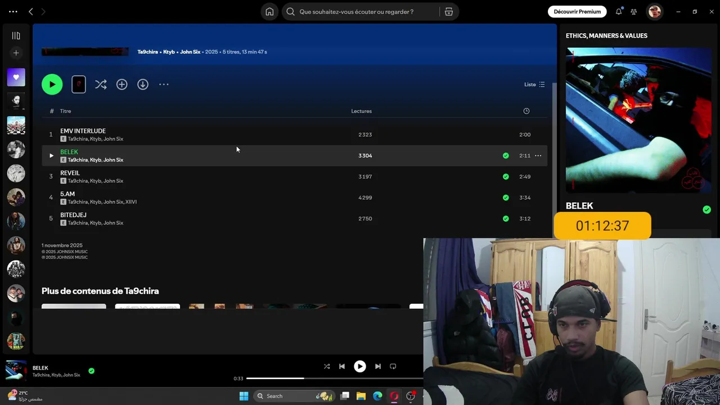Open the friends activity icon
This screenshot has width=720, height=405.
(x=634, y=11)
